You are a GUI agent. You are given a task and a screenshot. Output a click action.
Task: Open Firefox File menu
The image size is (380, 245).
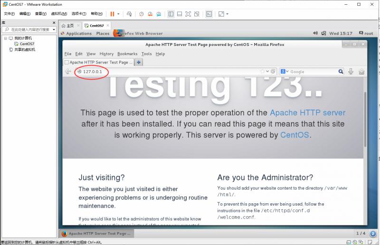68,54
